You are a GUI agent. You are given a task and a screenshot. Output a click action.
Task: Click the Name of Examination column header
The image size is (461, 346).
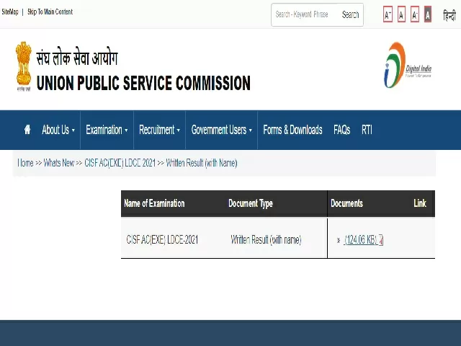[154, 203]
